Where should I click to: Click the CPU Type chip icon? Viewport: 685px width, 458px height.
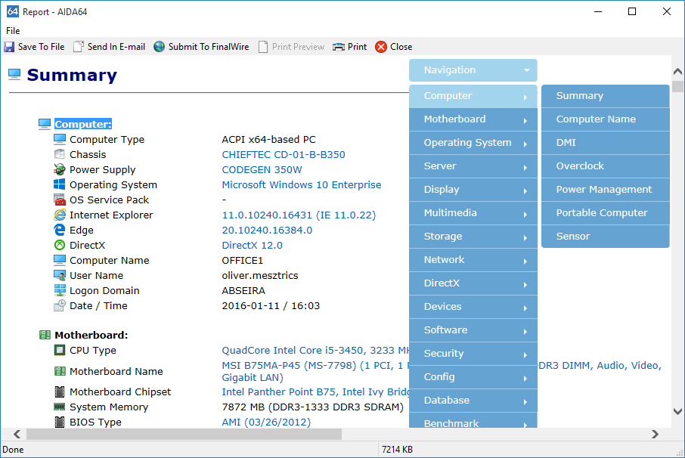click(60, 350)
